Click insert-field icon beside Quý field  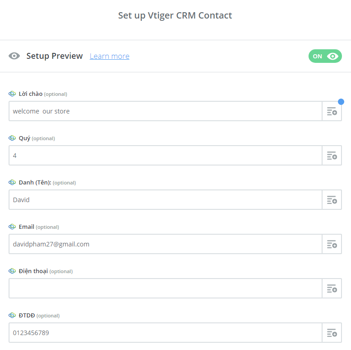pyautogui.click(x=332, y=156)
